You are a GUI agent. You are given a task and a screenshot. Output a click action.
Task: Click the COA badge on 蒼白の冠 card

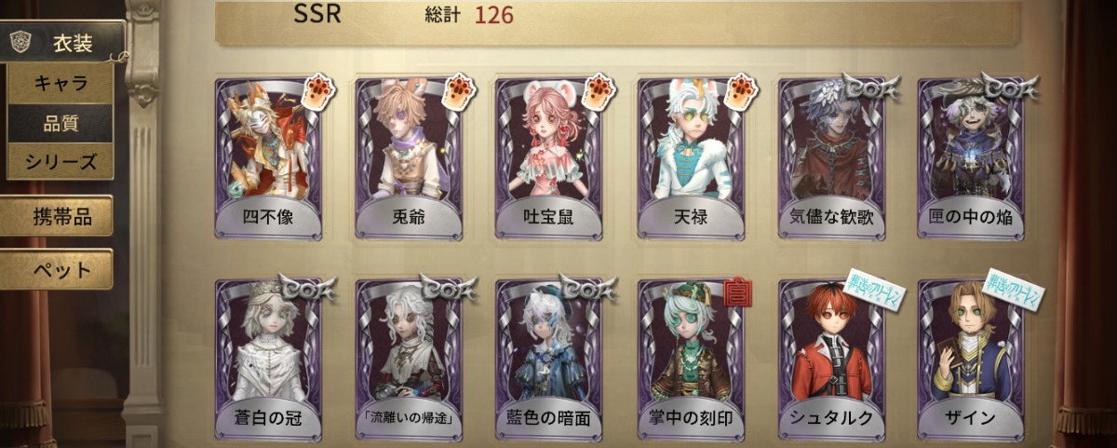(x=305, y=289)
